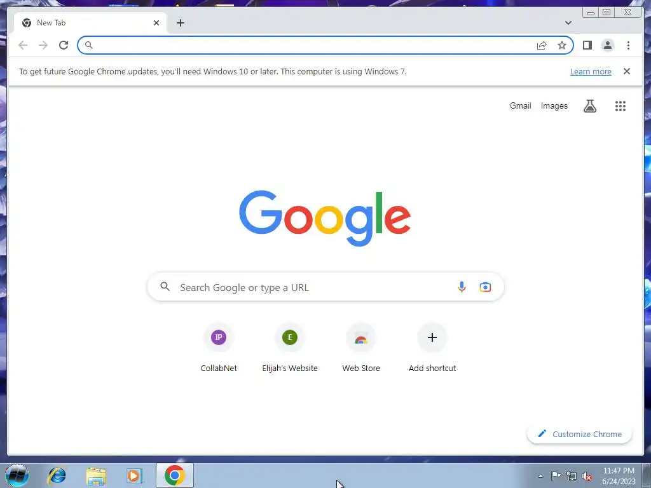Reload the current page
The width and height of the screenshot is (651, 488).
click(64, 45)
